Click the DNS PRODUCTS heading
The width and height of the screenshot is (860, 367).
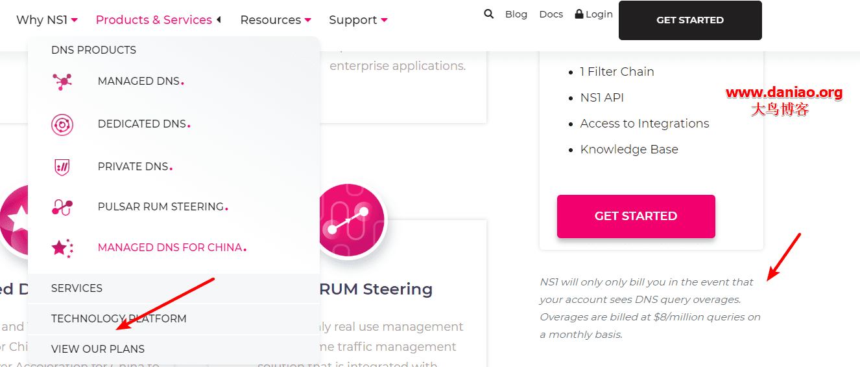pos(93,50)
